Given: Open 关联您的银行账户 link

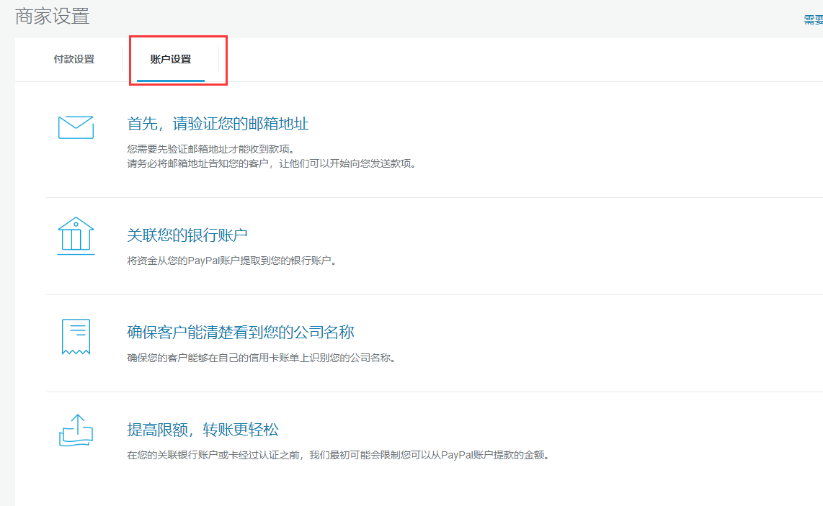Looking at the screenshot, I should pyautogui.click(x=187, y=235).
